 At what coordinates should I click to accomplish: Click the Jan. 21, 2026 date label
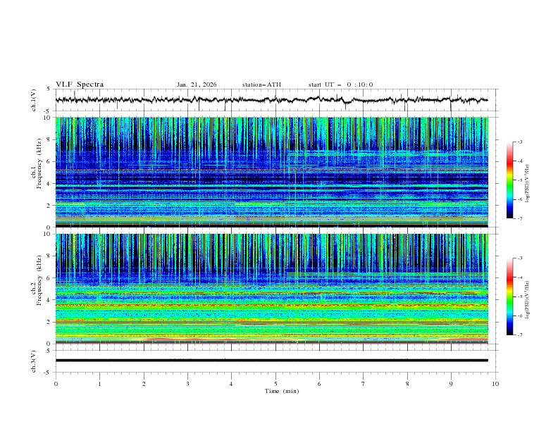click(197, 85)
